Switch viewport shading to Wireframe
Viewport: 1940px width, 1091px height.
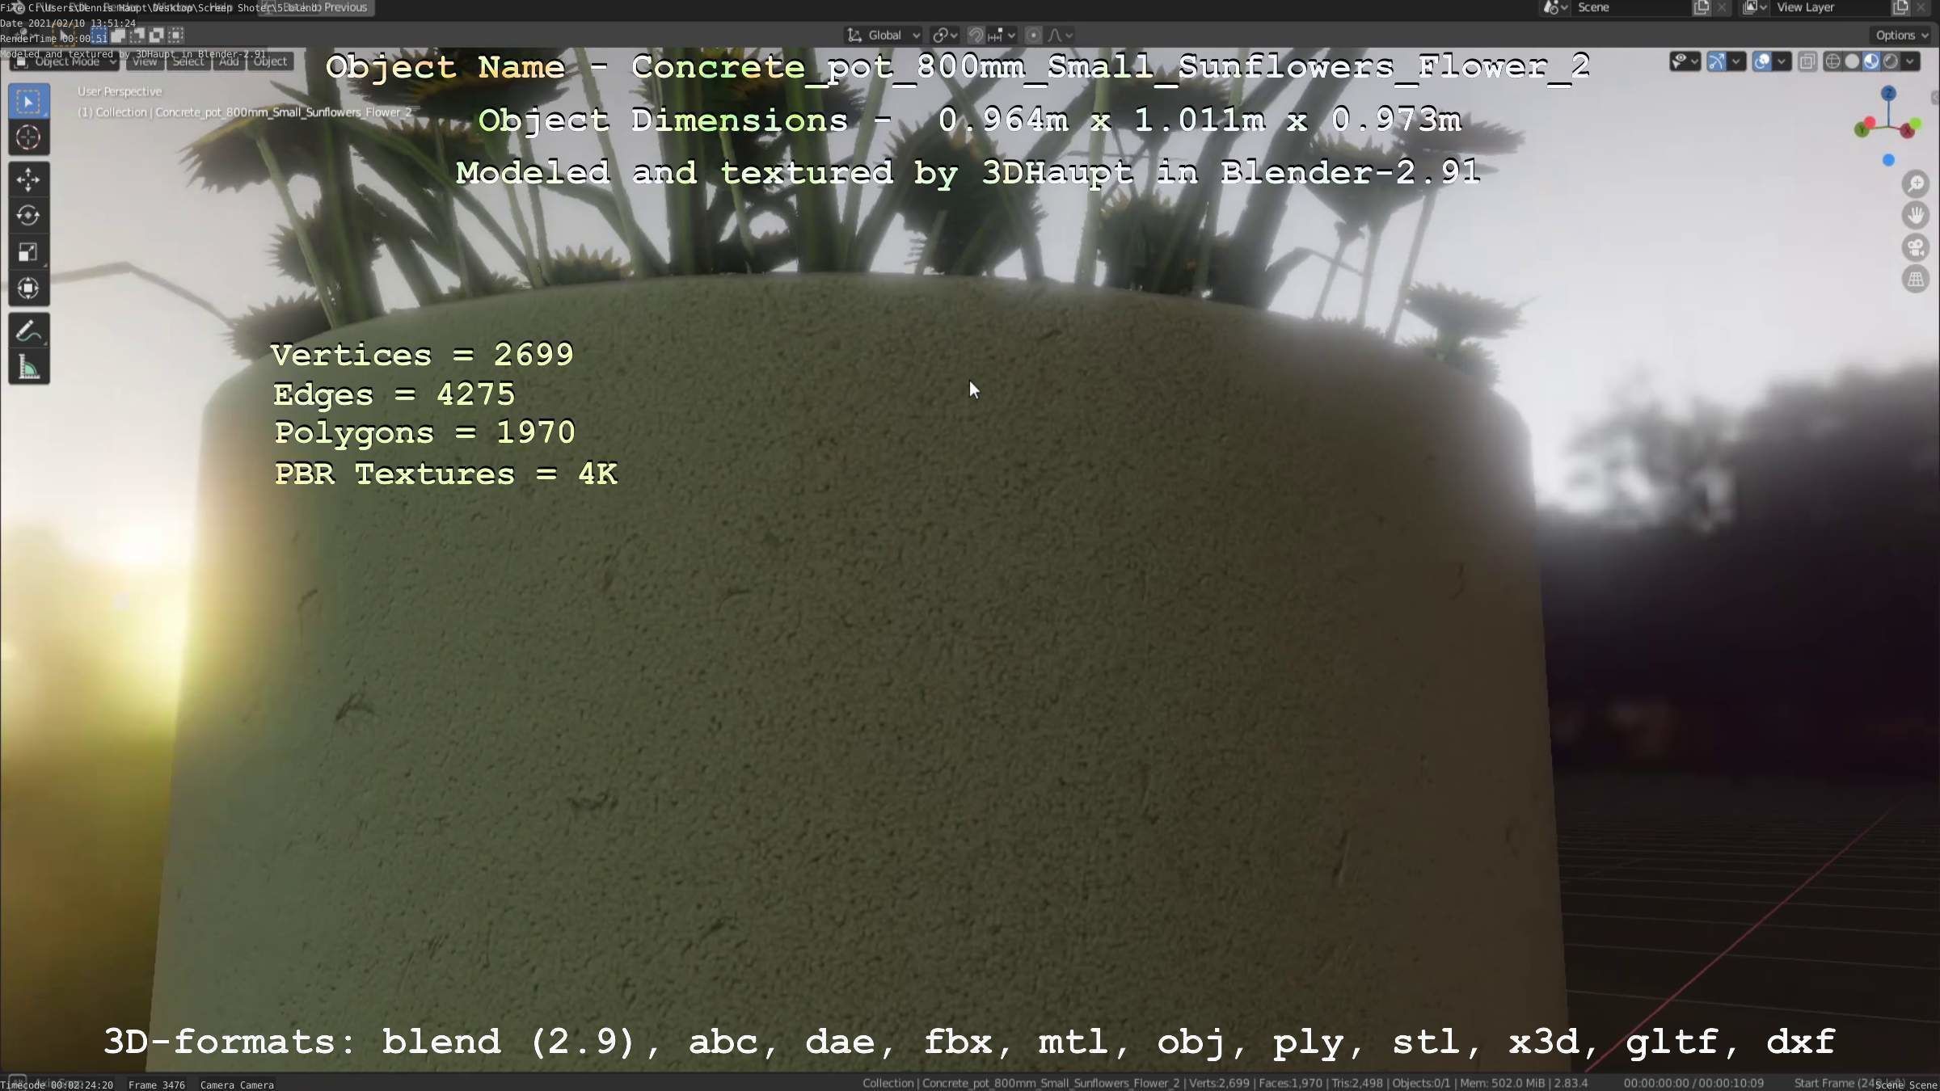click(1832, 61)
